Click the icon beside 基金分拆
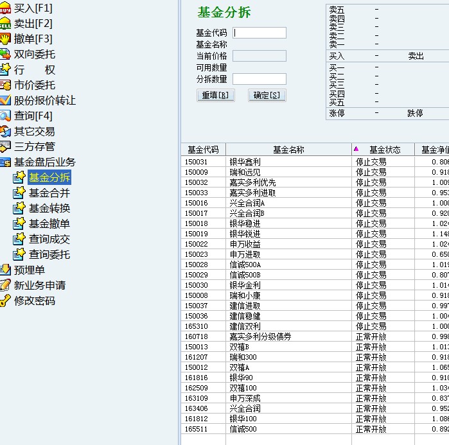449x445 pixels. [19, 177]
